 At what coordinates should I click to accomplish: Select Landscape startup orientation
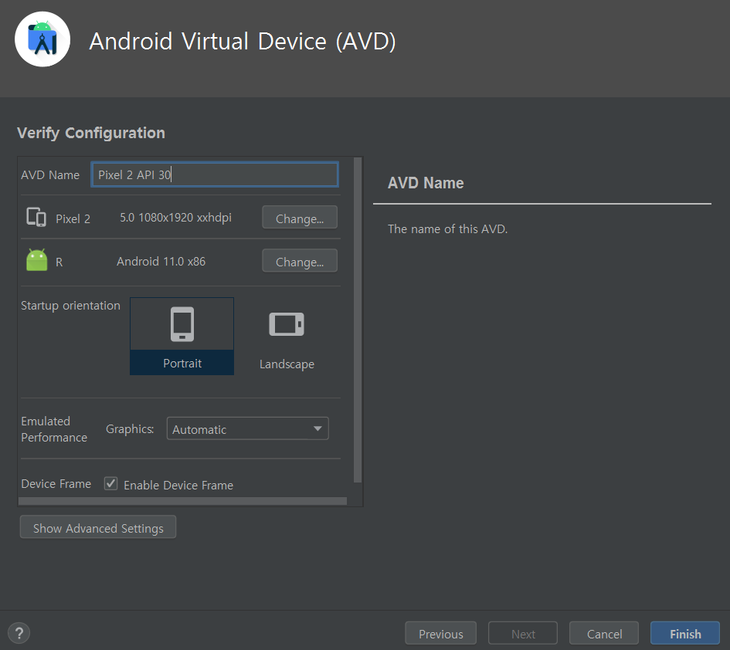pyautogui.click(x=287, y=337)
